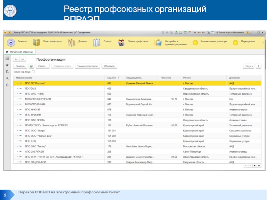Open Favorites star in left sidebar
Screen dimensions: 267x200
7,65
